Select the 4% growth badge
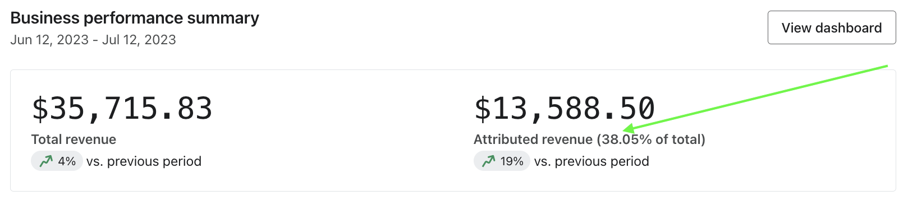Viewport: 908px width, 205px height. 57,161
